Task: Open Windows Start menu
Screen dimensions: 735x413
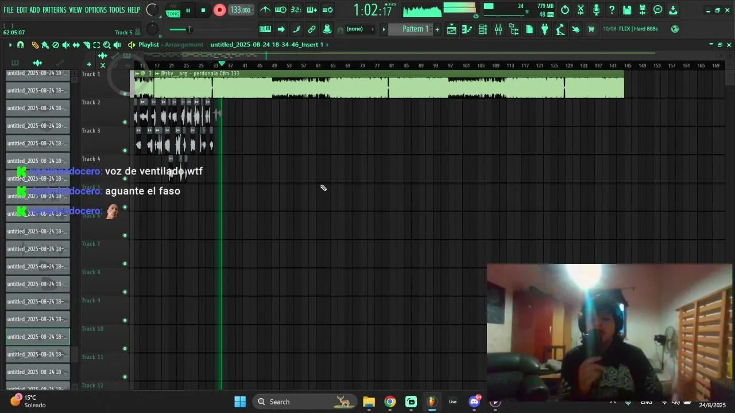Action: (x=240, y=402)
